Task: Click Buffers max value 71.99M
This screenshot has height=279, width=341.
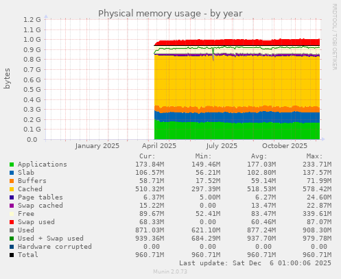Action: point(319,181)
